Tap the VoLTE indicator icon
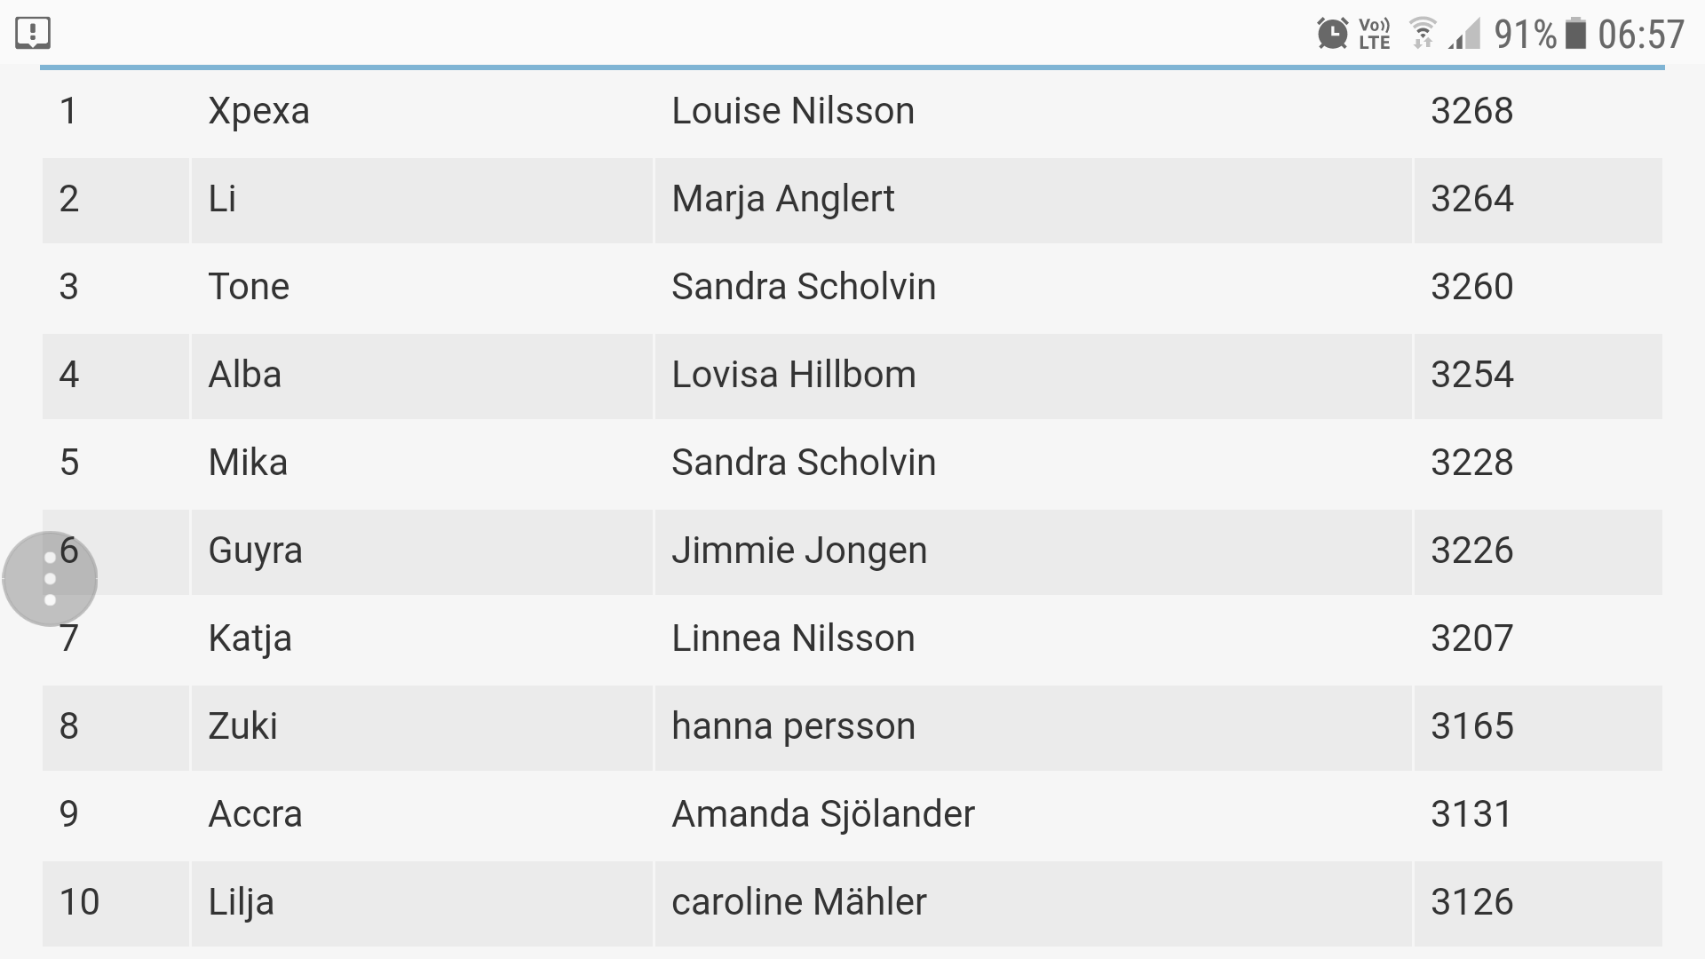This screenshot has width=1705, height=959. pyautogui.click(x=1374, y=34)
